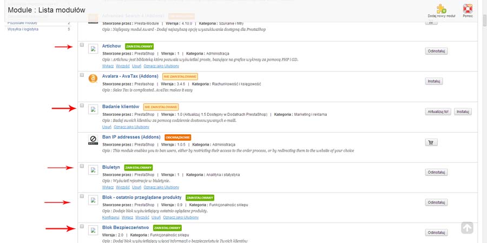The height and width of the screenshot is (243, 487).
Task: Click Usuń link under Badanie klientów
Action: pyautogui.click(x=107, y=127)
